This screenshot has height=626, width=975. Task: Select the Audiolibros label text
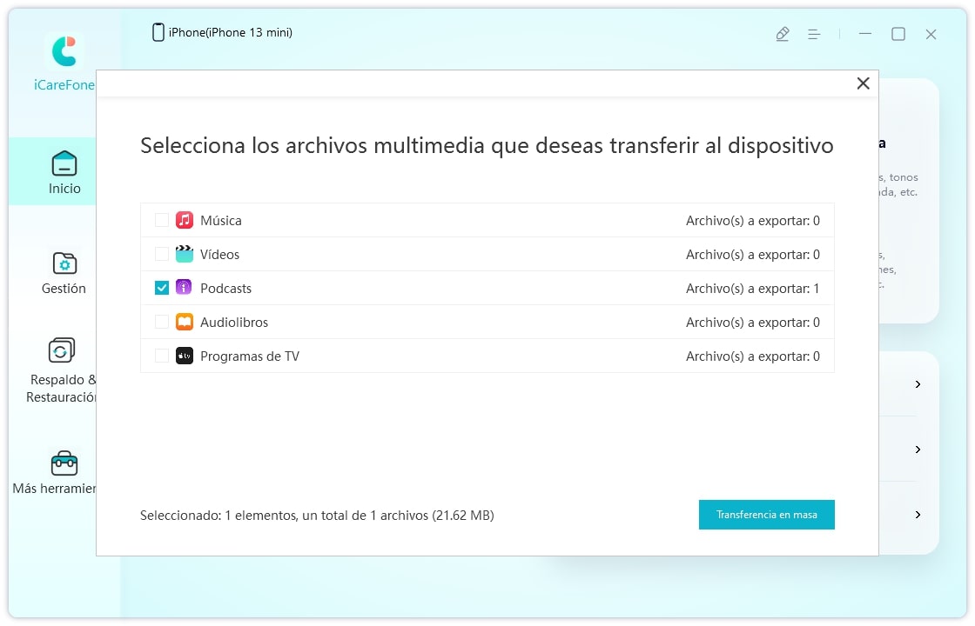(234, 323)
